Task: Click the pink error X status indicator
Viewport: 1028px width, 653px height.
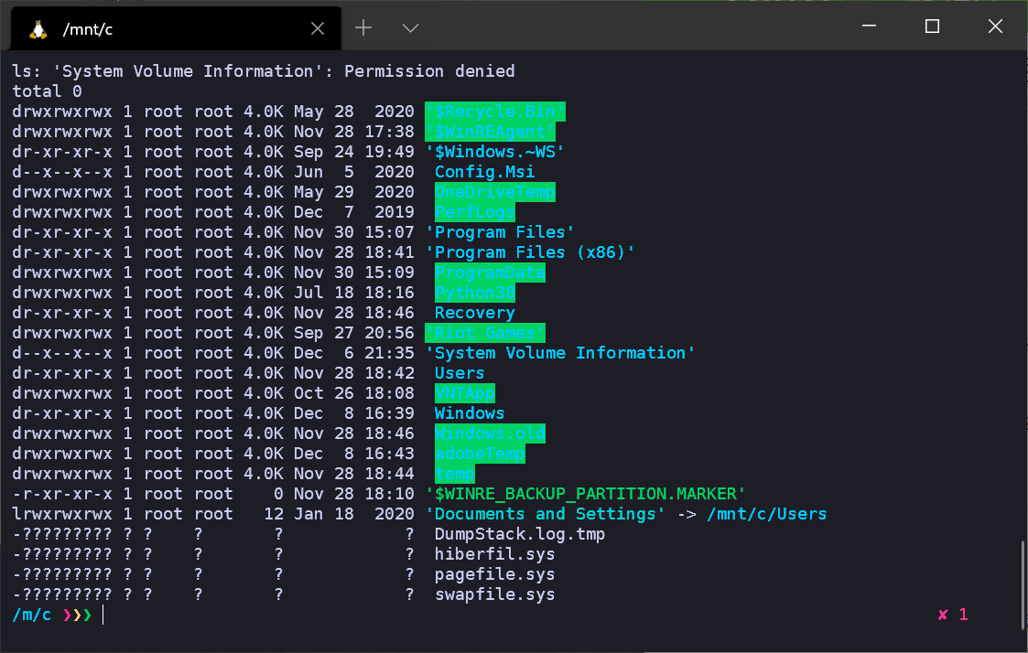Action: tap(943, 615)
